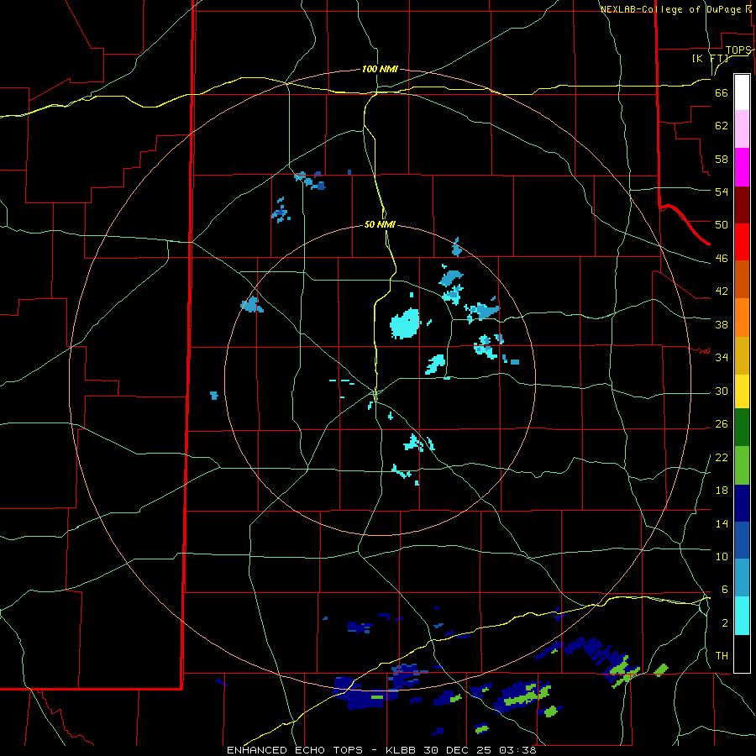This screenshot has height=756, width=756.
Task: Click the legend value '30'
Action: pos(722,391)
